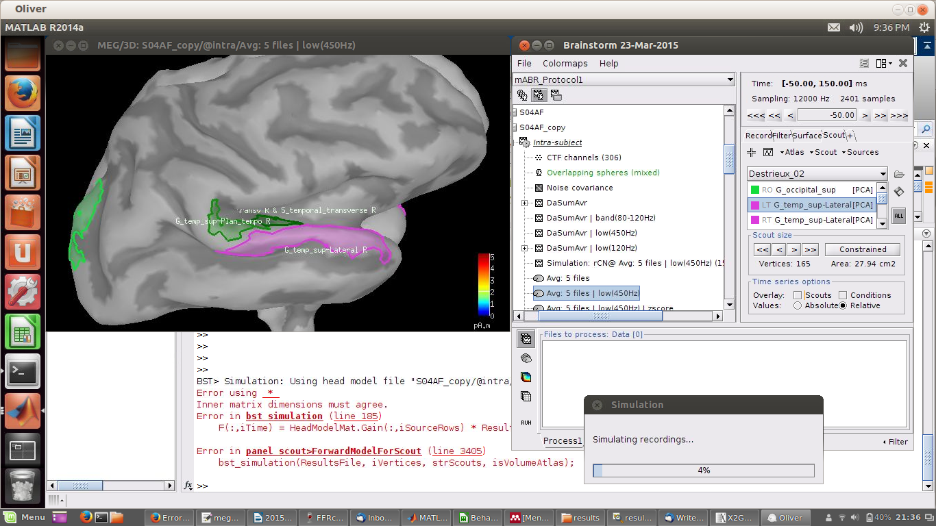Screen dimensions: 936x526
Task: Click the database tree horizontal scrollbar
Action: click(601, 316)
